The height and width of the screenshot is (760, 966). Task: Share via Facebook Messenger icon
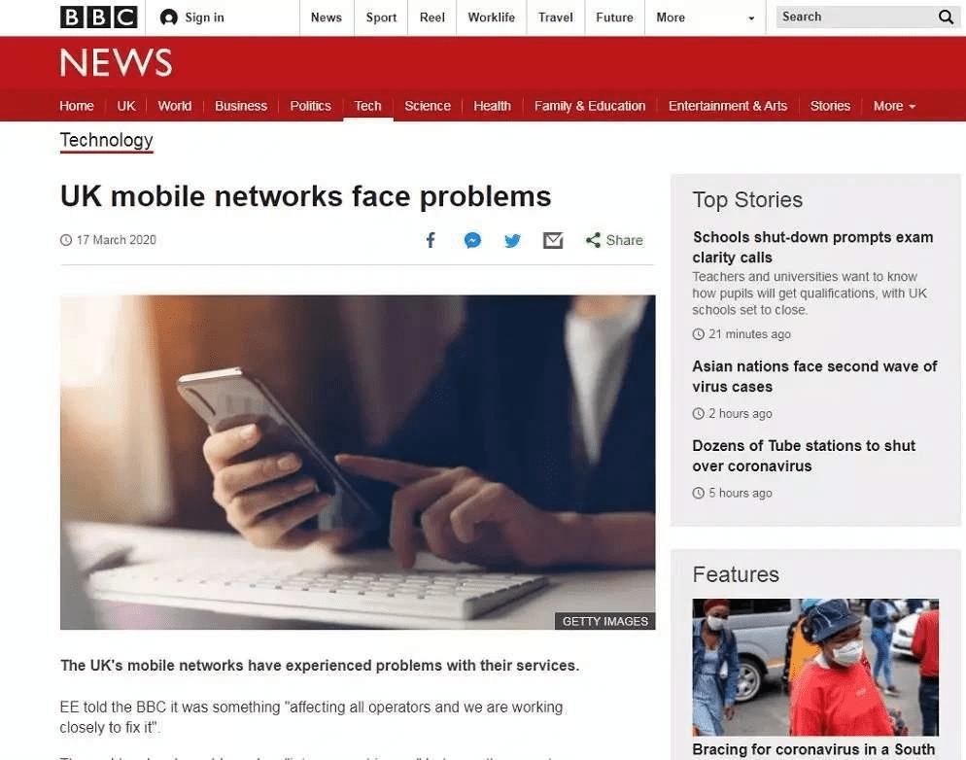[472, 240]
